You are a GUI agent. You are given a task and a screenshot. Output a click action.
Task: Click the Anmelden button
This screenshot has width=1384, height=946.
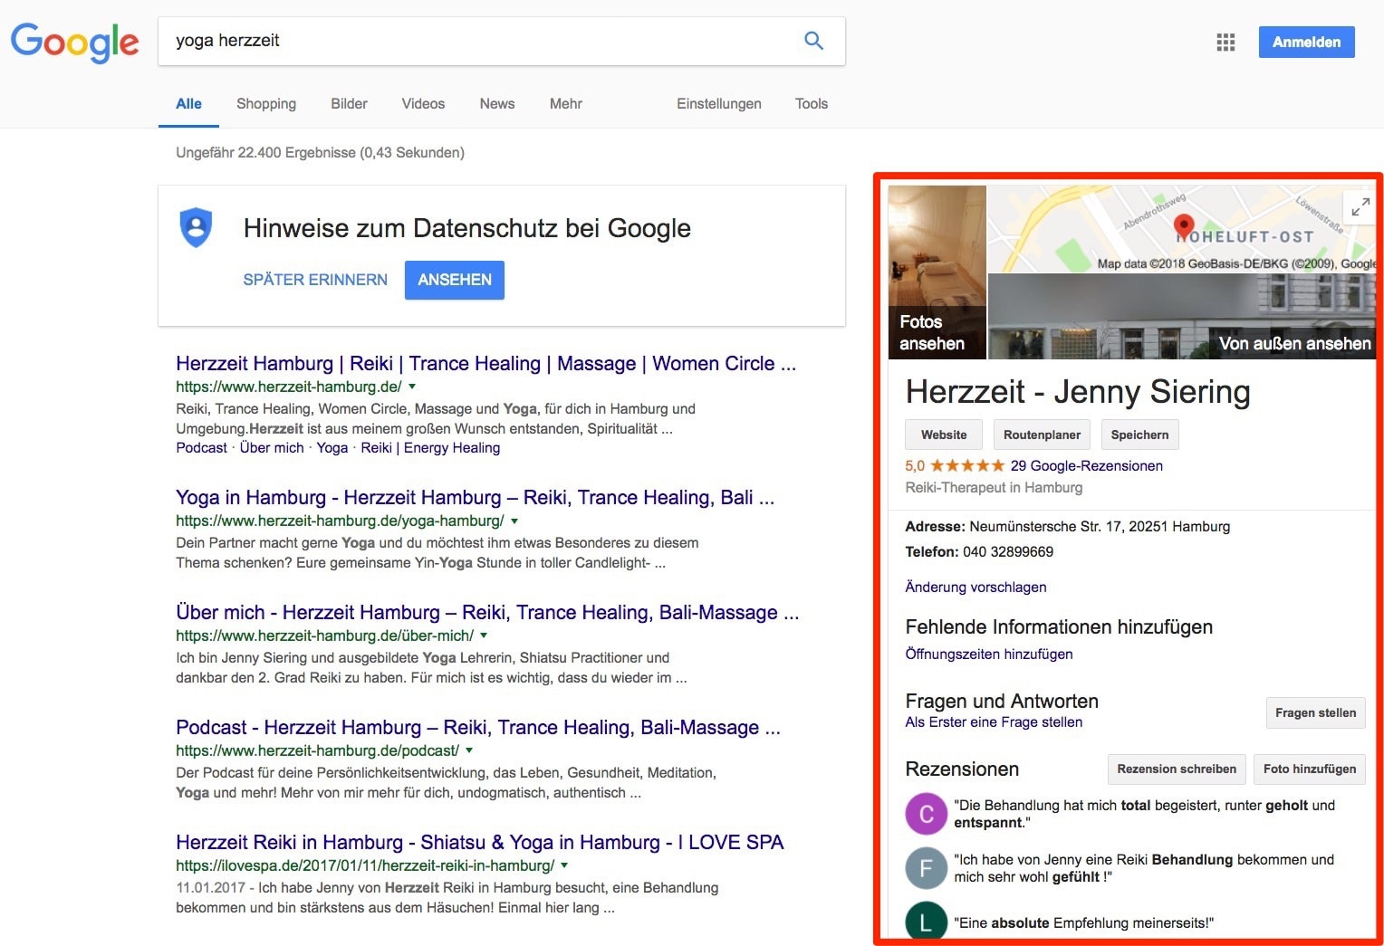pyautogui.click(x=1306, y=42)
